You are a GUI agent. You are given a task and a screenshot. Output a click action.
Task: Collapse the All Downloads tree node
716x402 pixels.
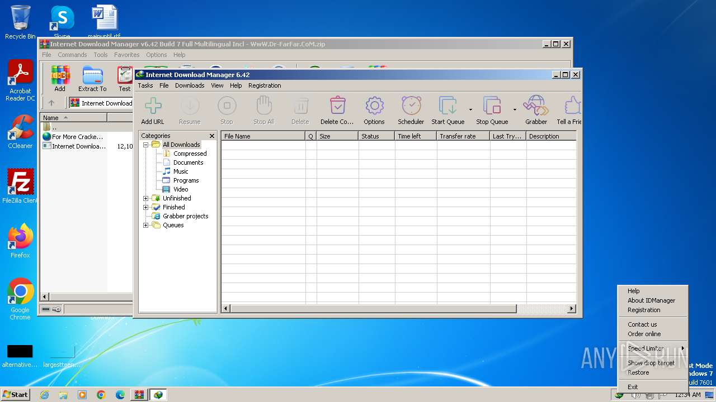pyautogui.click(x=146, y=145)
